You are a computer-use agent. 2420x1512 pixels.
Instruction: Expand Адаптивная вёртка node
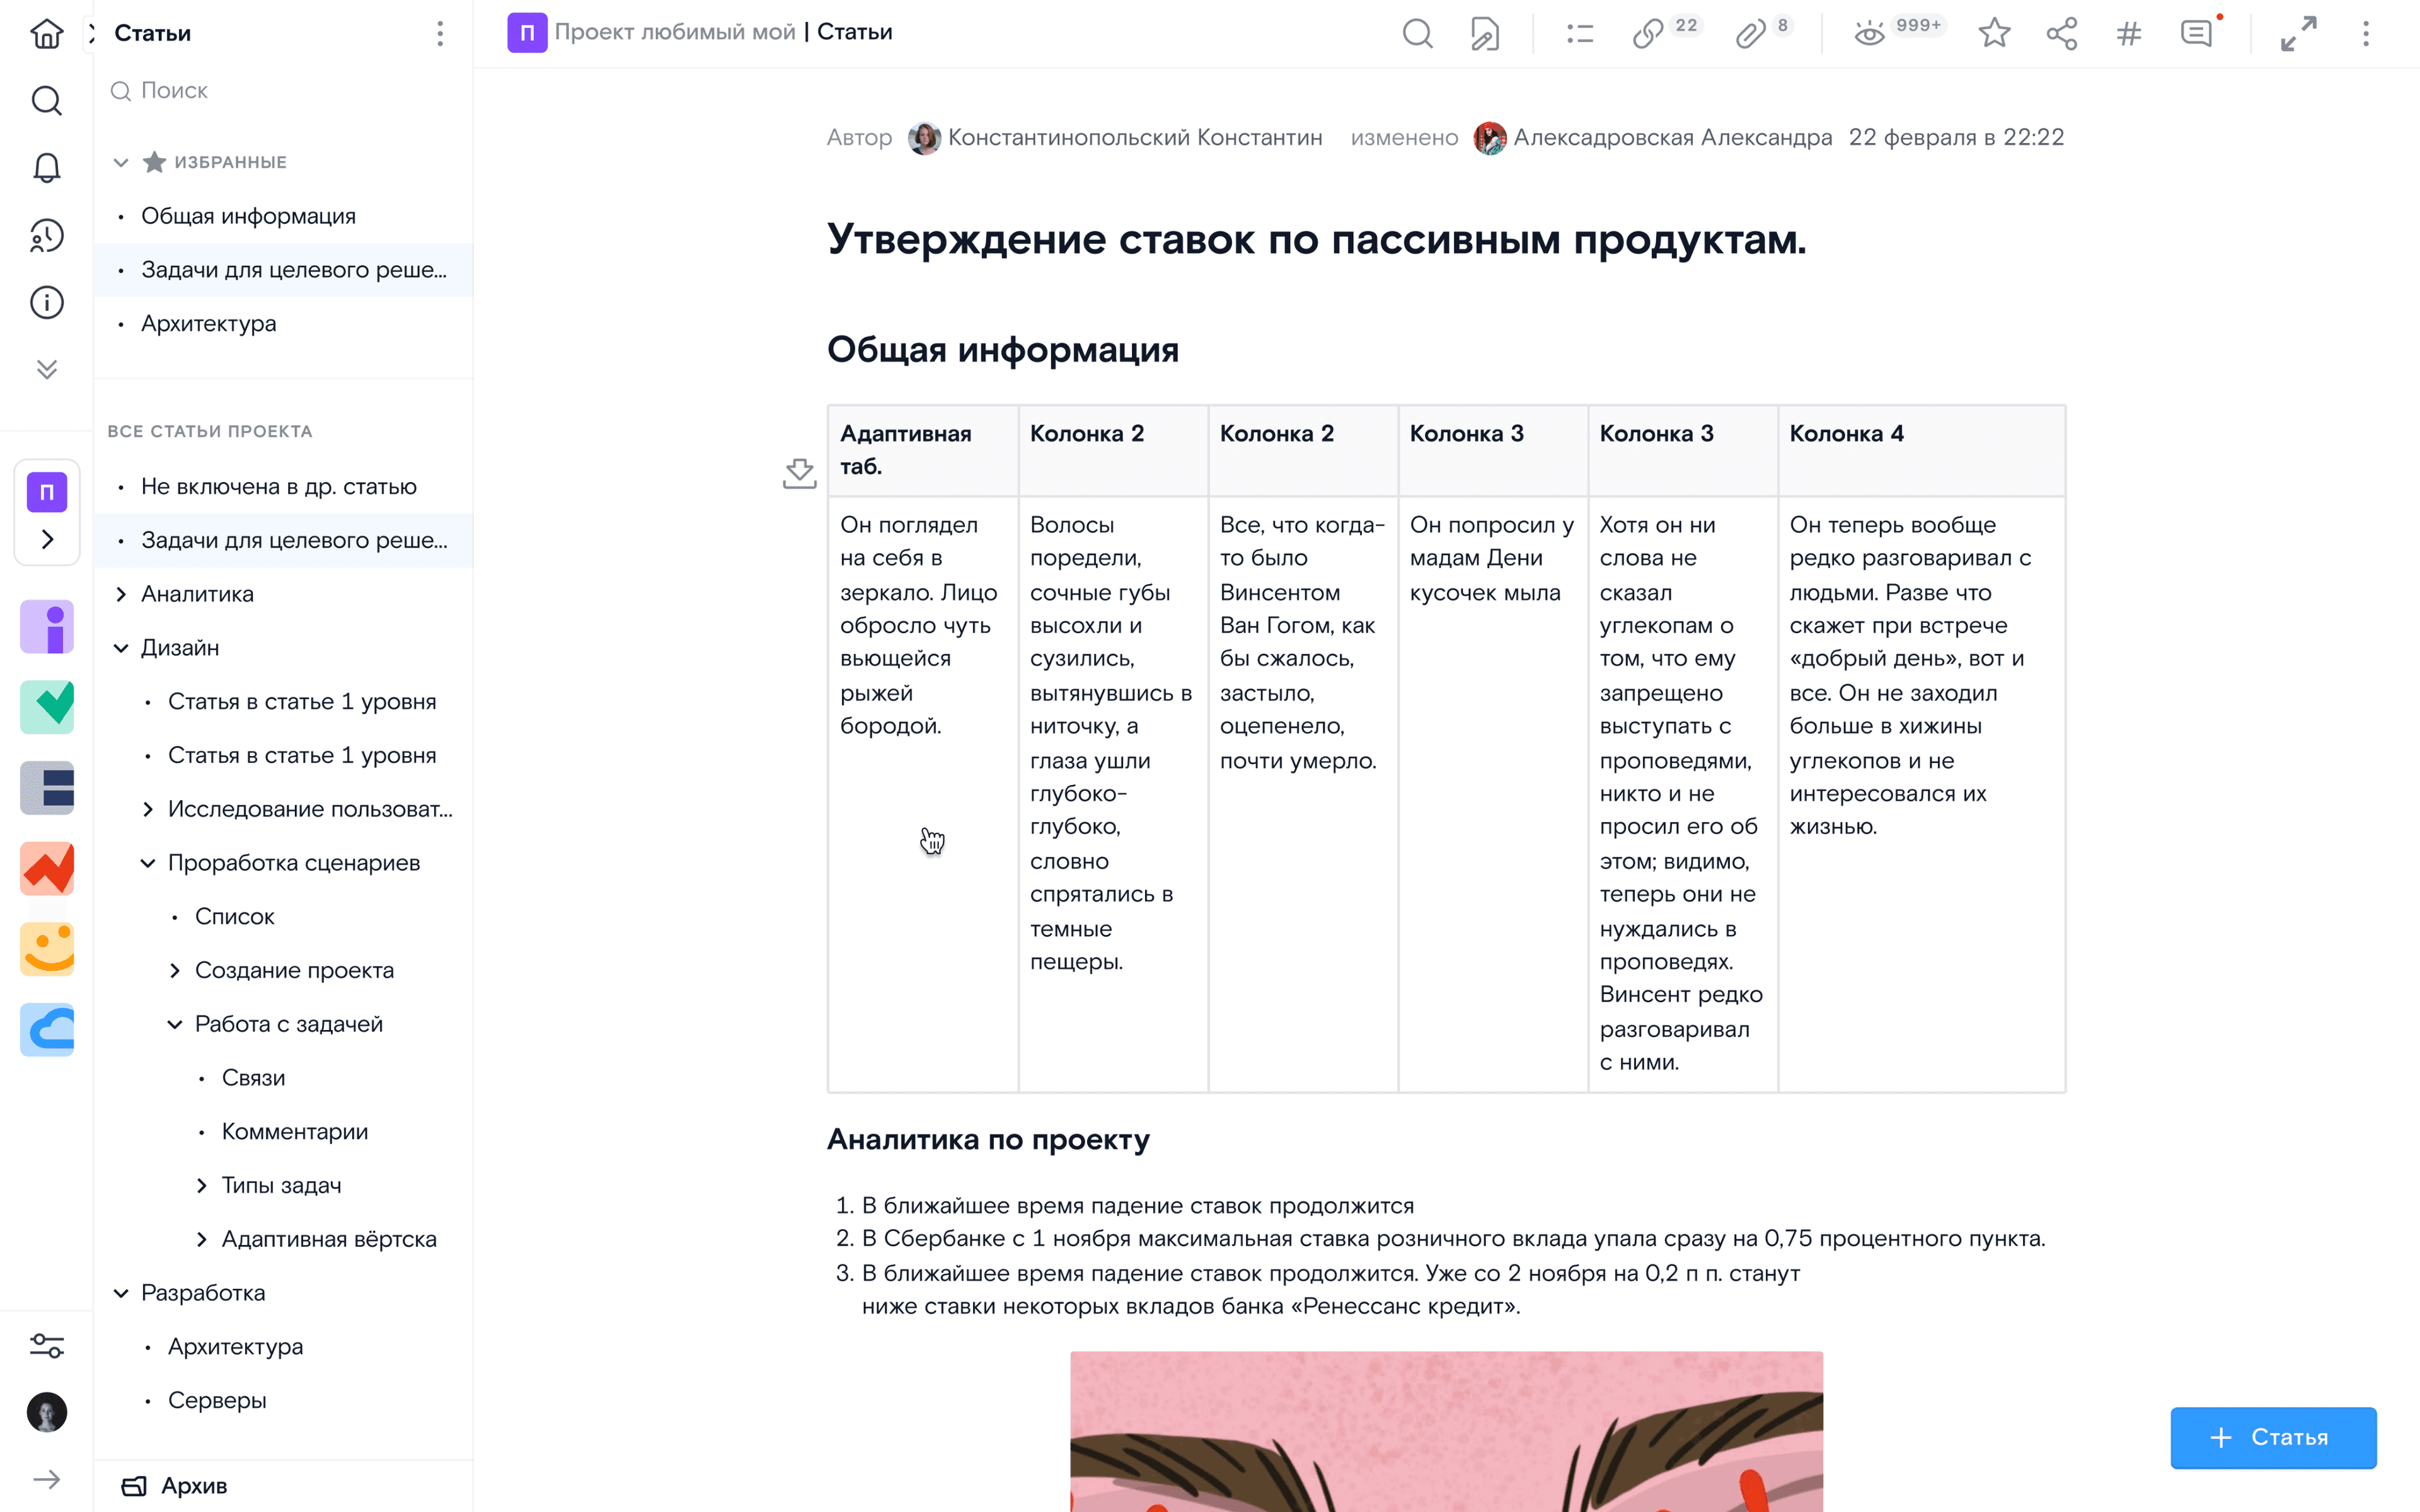pyautogui.click(x=202, y=1239)
